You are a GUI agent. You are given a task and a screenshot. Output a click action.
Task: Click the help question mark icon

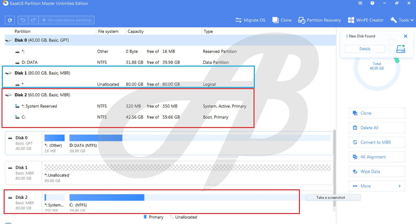[x=372, y=3]
